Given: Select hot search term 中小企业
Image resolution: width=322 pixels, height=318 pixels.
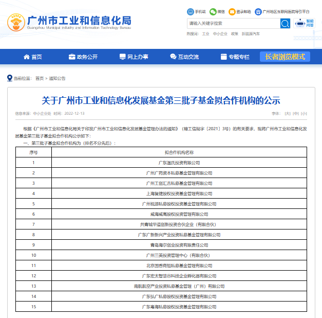Looking at the screenshot, I should tap(220, 34).
